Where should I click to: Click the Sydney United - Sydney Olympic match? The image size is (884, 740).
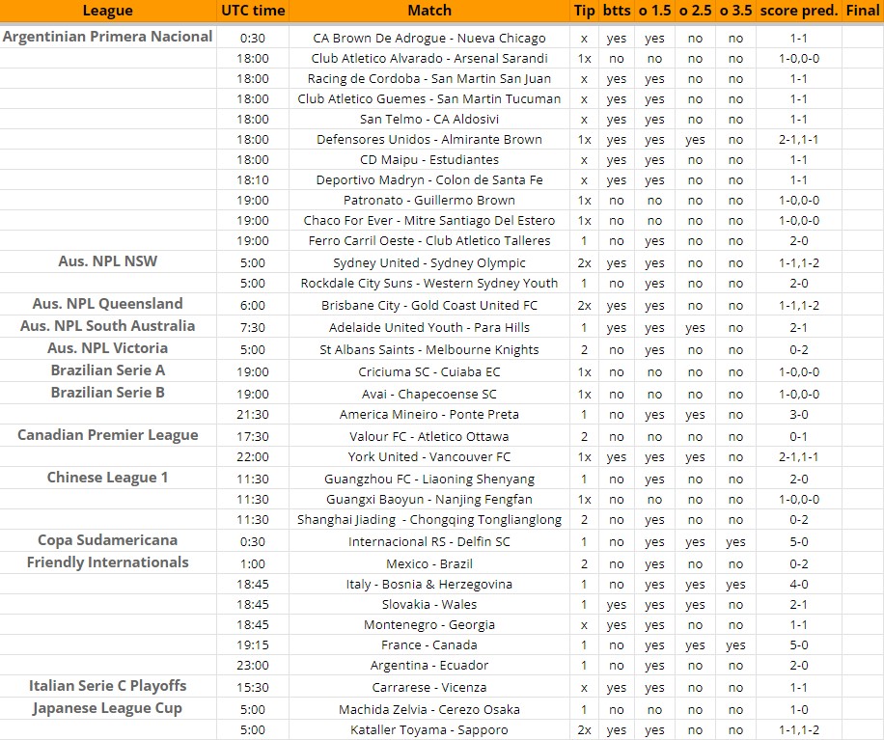429,263
